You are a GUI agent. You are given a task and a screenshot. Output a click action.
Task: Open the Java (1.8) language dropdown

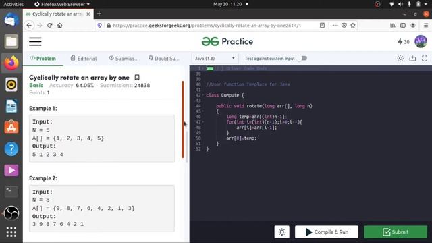point(215,59)
